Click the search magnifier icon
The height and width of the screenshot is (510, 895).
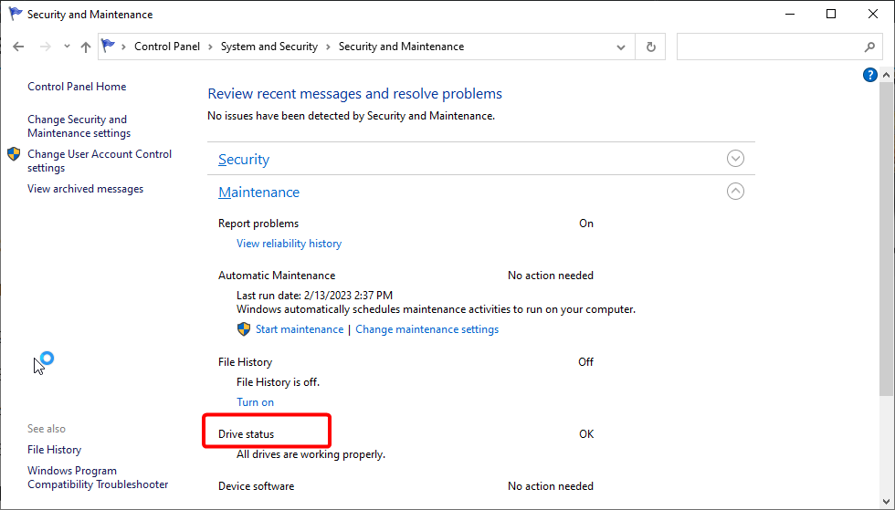[x=869, y=47]
